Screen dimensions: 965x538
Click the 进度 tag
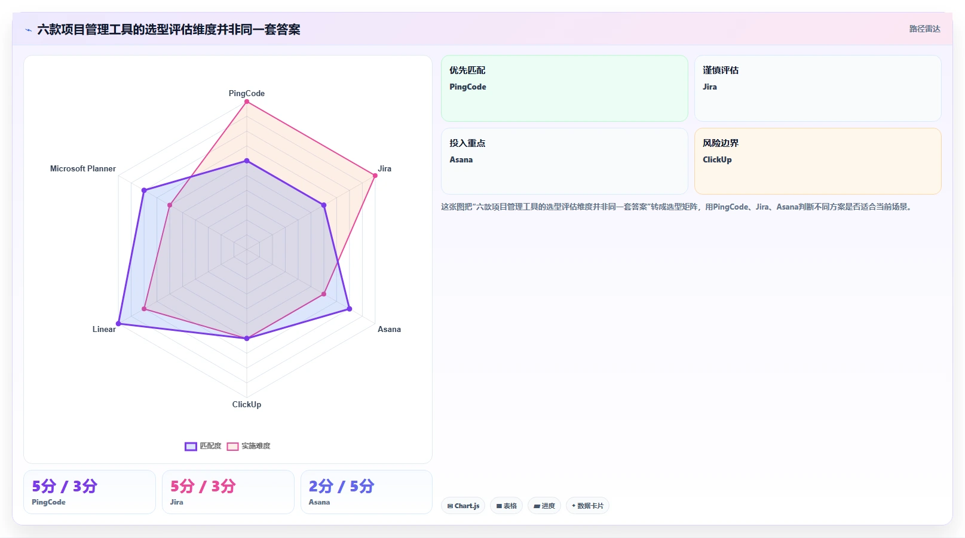[x=544, y=506]
